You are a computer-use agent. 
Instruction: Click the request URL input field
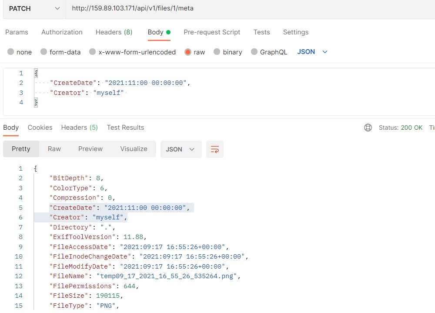(x=250, y=9)
